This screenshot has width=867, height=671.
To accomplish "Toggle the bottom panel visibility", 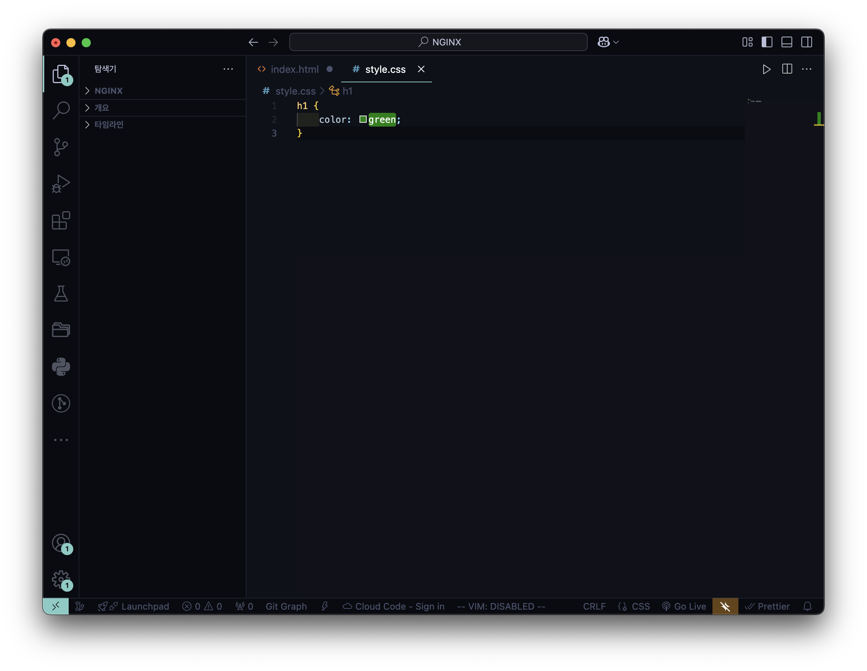I will coord(786,42).
